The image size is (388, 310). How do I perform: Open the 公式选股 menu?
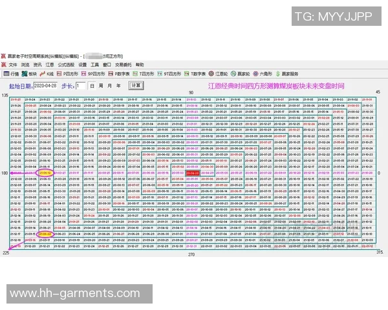(x=65, y=65)
